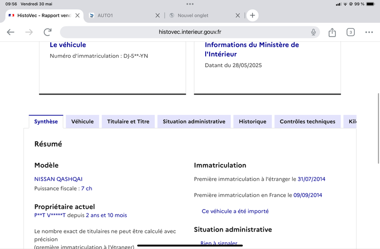The height and width of the screenshot is (249, 380).
Task: Click Datant du 28/05/2025 text
Action: 233,65
